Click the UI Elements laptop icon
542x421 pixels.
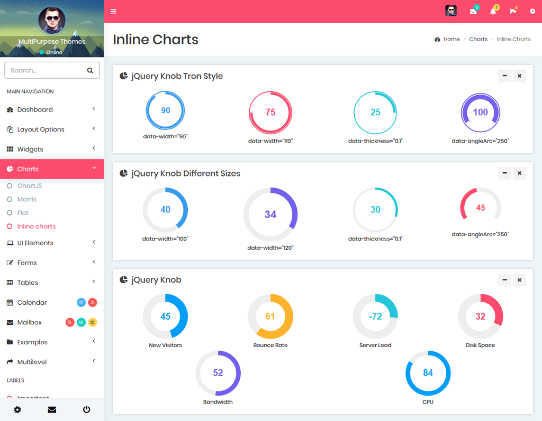pos(10,243)
